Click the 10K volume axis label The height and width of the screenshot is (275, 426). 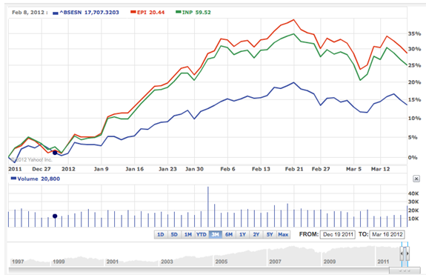413,219
